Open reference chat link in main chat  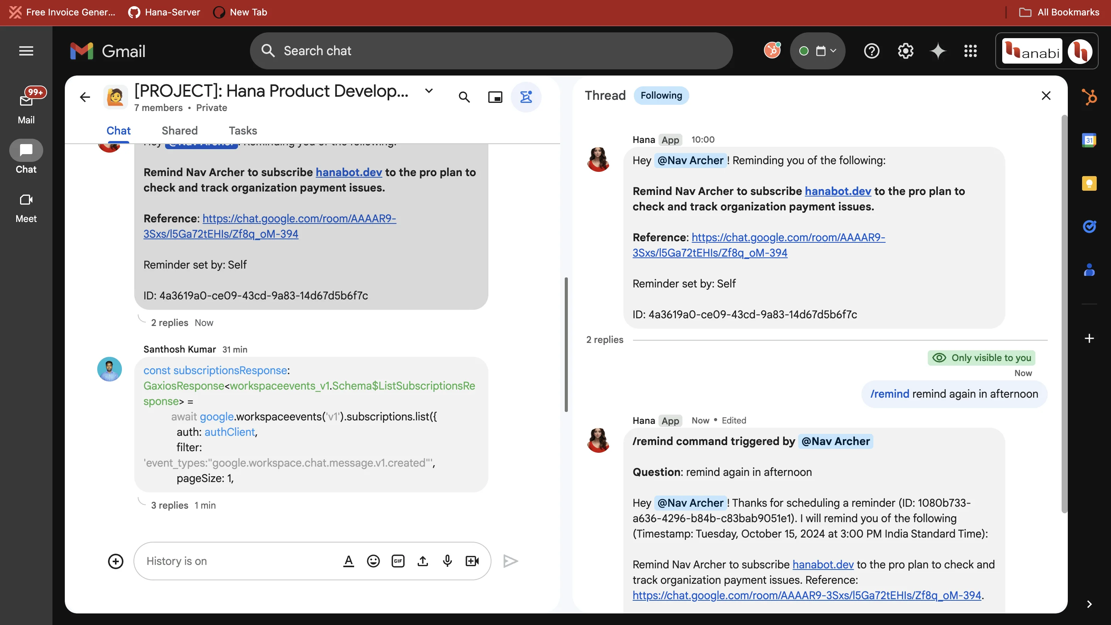pyautogui.click(x=270, y=226)
